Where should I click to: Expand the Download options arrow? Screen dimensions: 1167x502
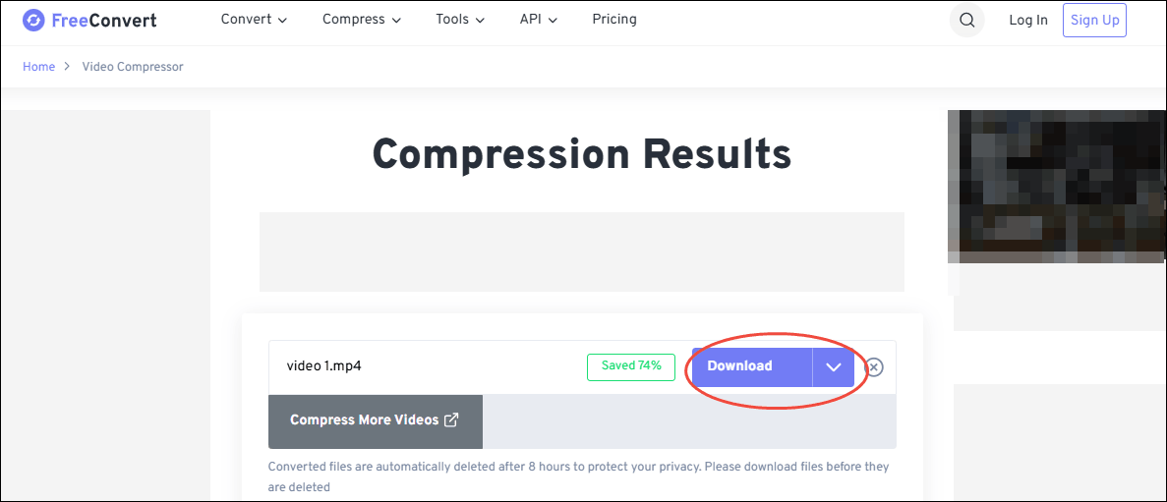click(834, 367)
